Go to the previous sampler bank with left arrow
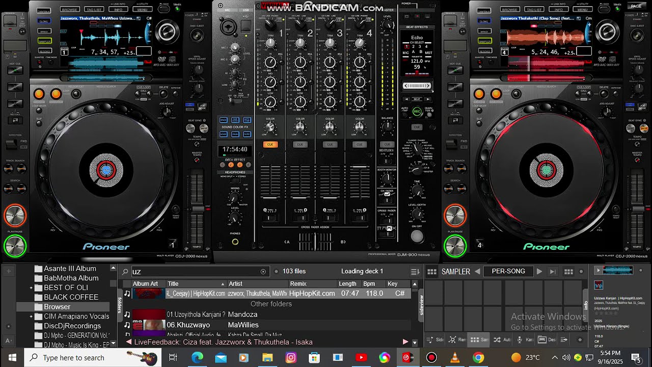The image size is (652, 367). pos(477,272)
